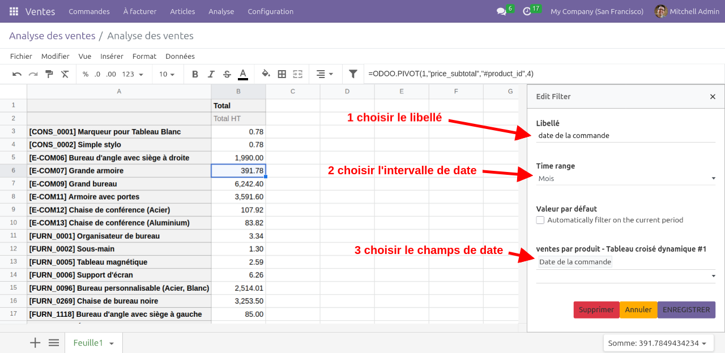Screen dimensions: 725x353
Task: Open the Insérer menu
Action: [112, 56]
